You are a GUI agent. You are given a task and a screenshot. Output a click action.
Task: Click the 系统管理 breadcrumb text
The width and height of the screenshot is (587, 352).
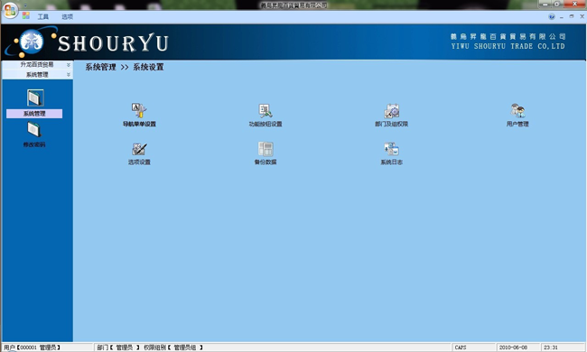pos(100,68)
